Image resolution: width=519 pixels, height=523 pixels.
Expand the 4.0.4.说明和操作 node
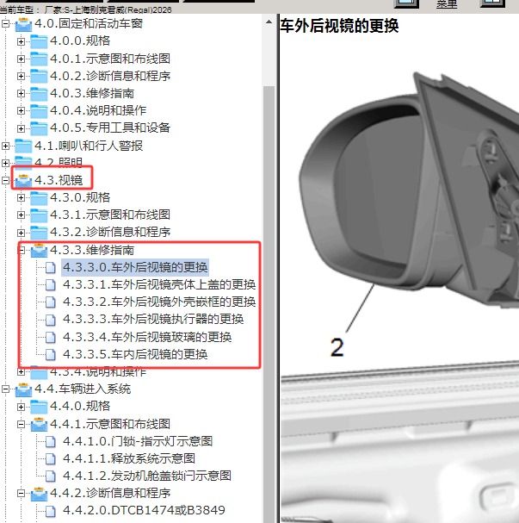[x=21, y=111]
